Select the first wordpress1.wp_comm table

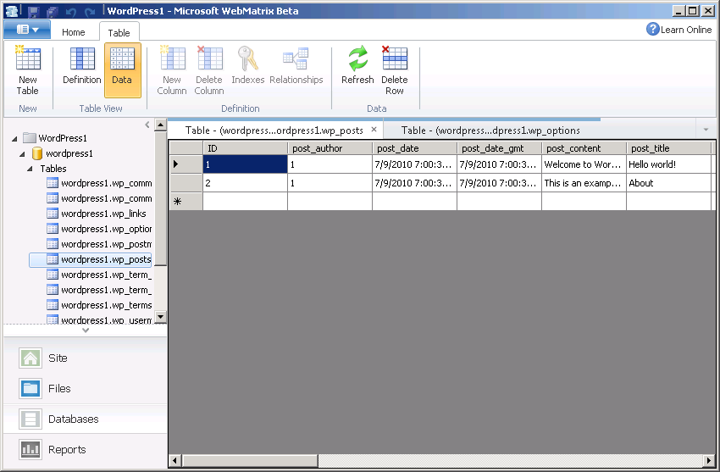click(99, 183)
